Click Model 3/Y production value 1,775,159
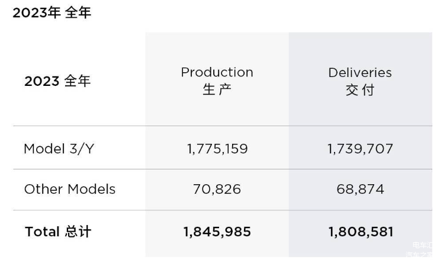The image size is (437, 263). click(217, 149)
